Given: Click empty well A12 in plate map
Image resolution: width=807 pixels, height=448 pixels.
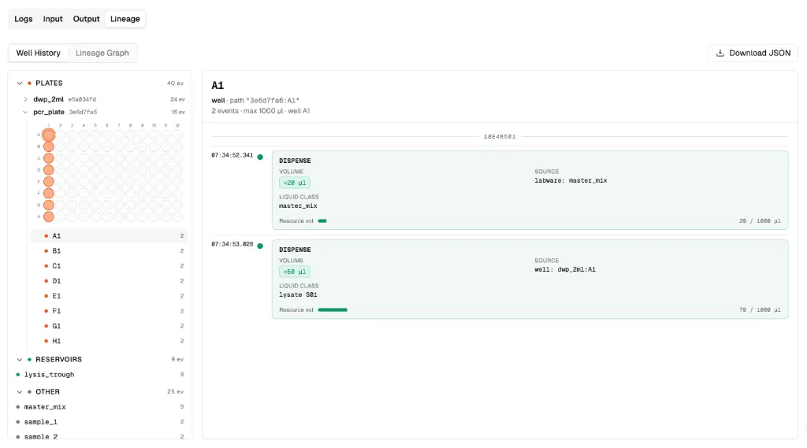Looking at the screenshot, I should coord(177,135).
